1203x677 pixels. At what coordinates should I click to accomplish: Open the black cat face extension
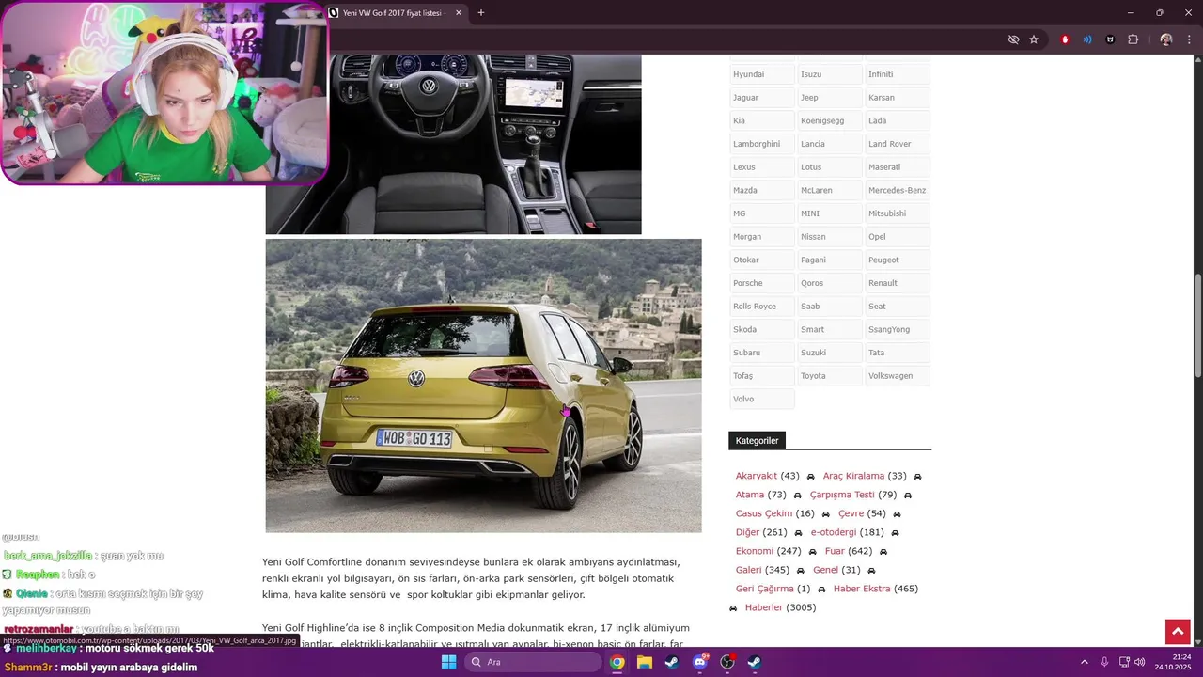pyautogui.click(x=1110, y=39)
